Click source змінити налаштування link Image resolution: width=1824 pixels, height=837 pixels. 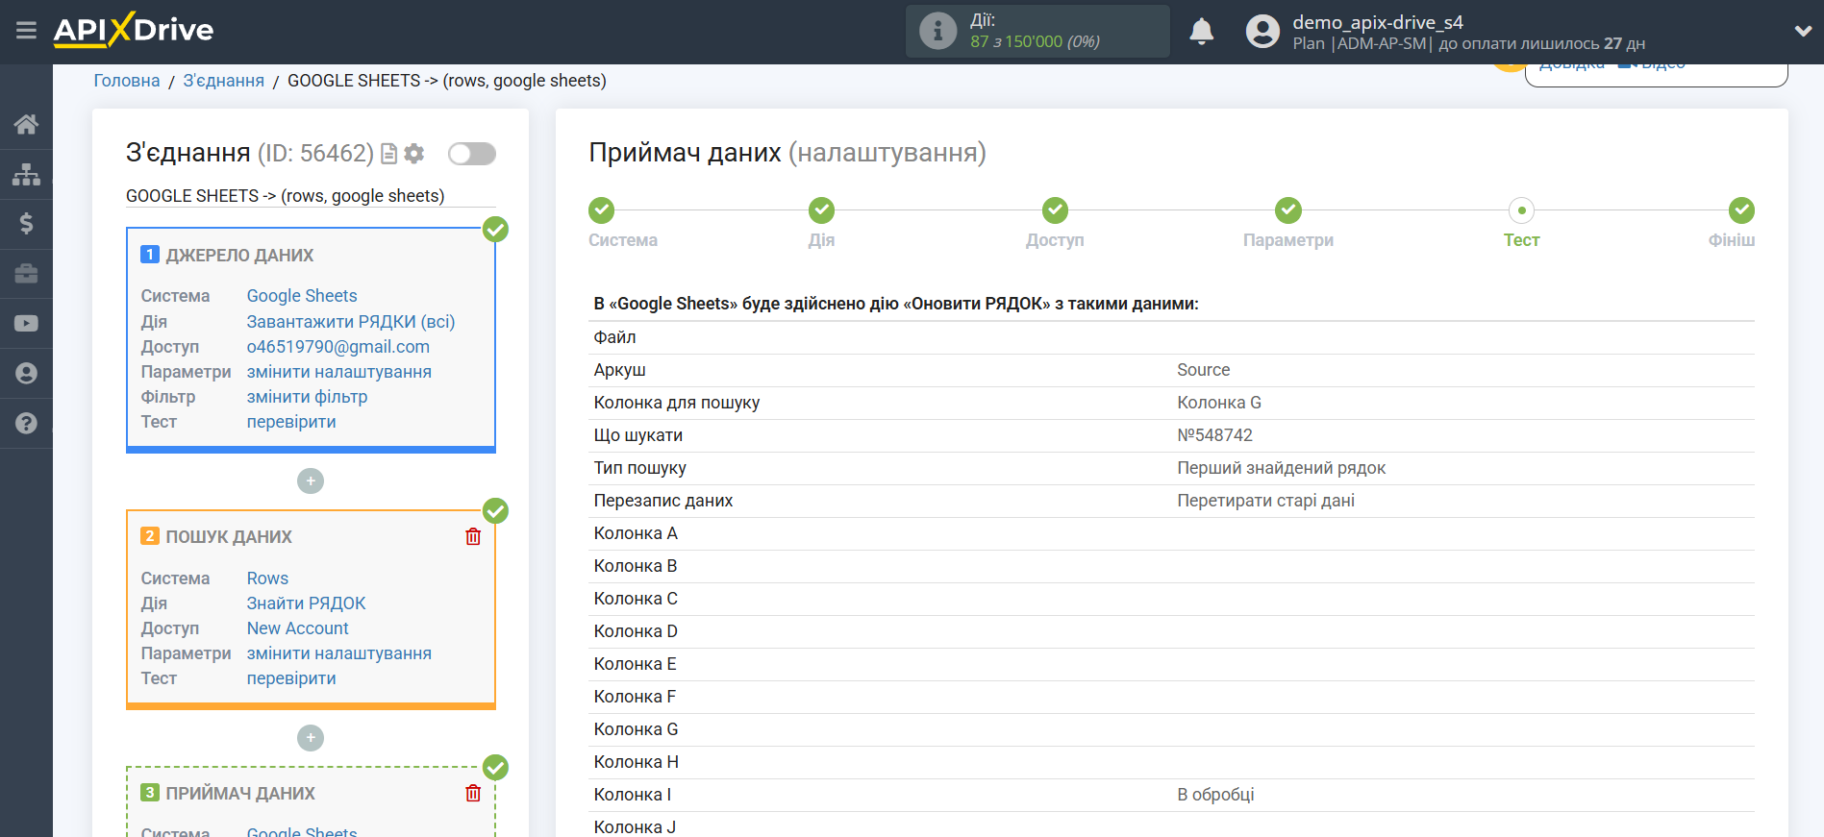pyautogui.click(x=339, y=372)
